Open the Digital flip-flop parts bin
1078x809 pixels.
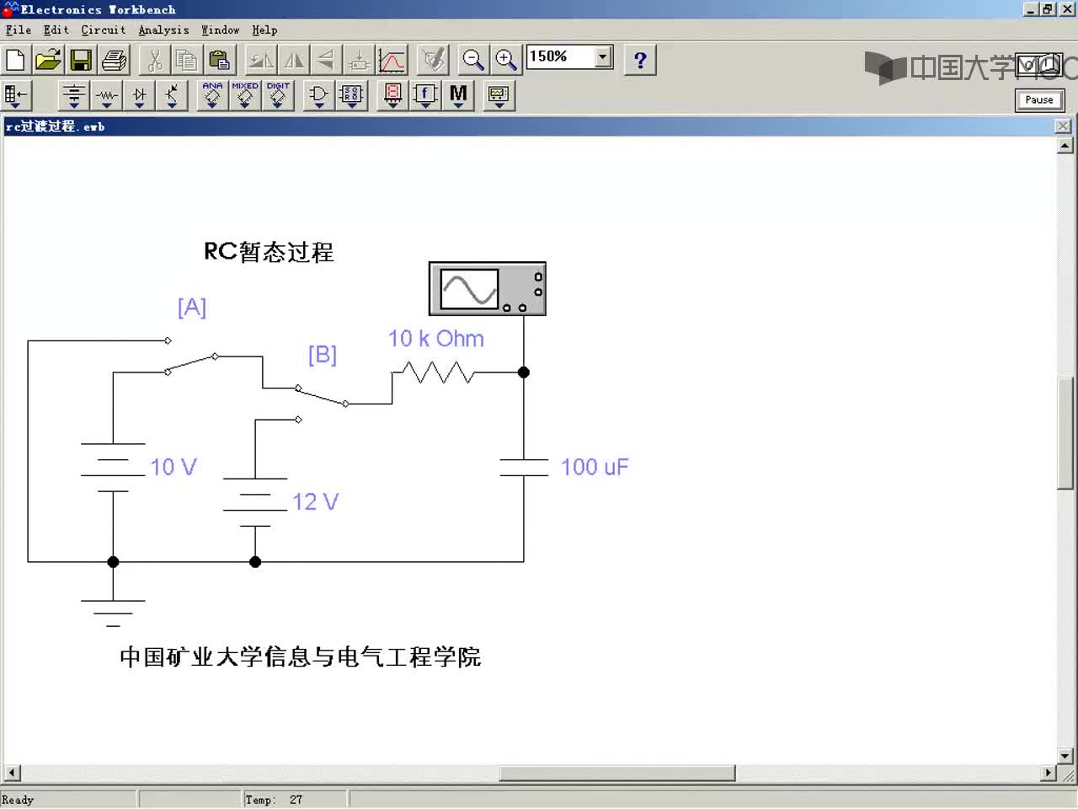351,95
